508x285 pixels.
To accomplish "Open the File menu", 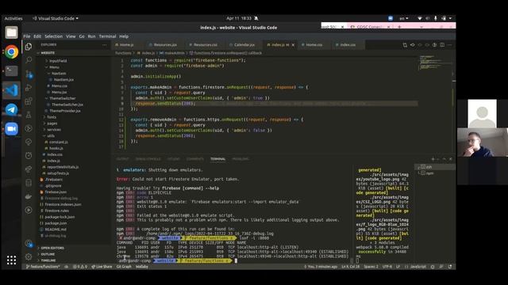I will point(27,36).
